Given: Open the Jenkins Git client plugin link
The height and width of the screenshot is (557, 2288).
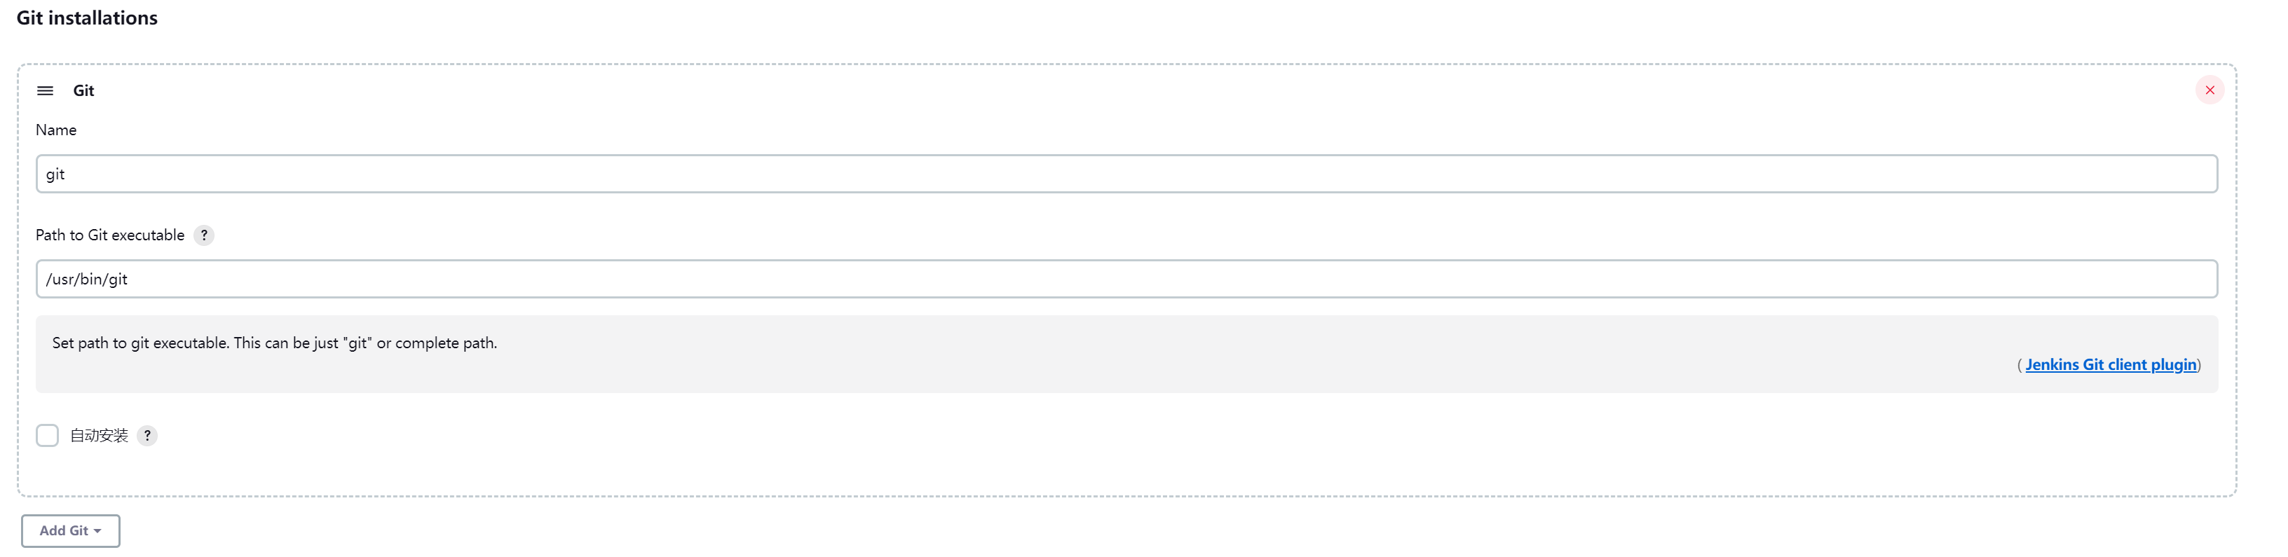Looking at the screenshot, I should [2111, 364].
